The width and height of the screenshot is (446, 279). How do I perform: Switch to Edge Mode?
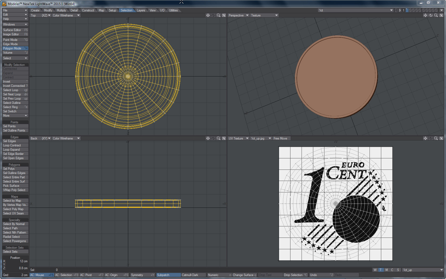tap(15, 44)
